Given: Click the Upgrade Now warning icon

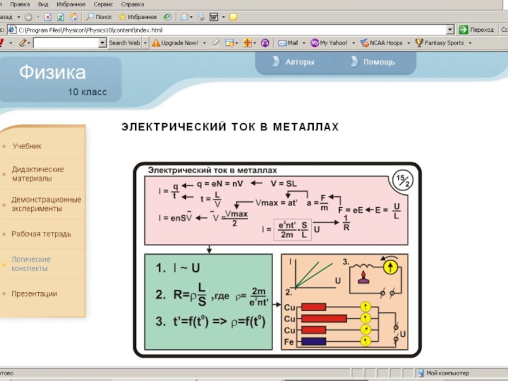Looking at the screenshot, I should coord(156,43).
